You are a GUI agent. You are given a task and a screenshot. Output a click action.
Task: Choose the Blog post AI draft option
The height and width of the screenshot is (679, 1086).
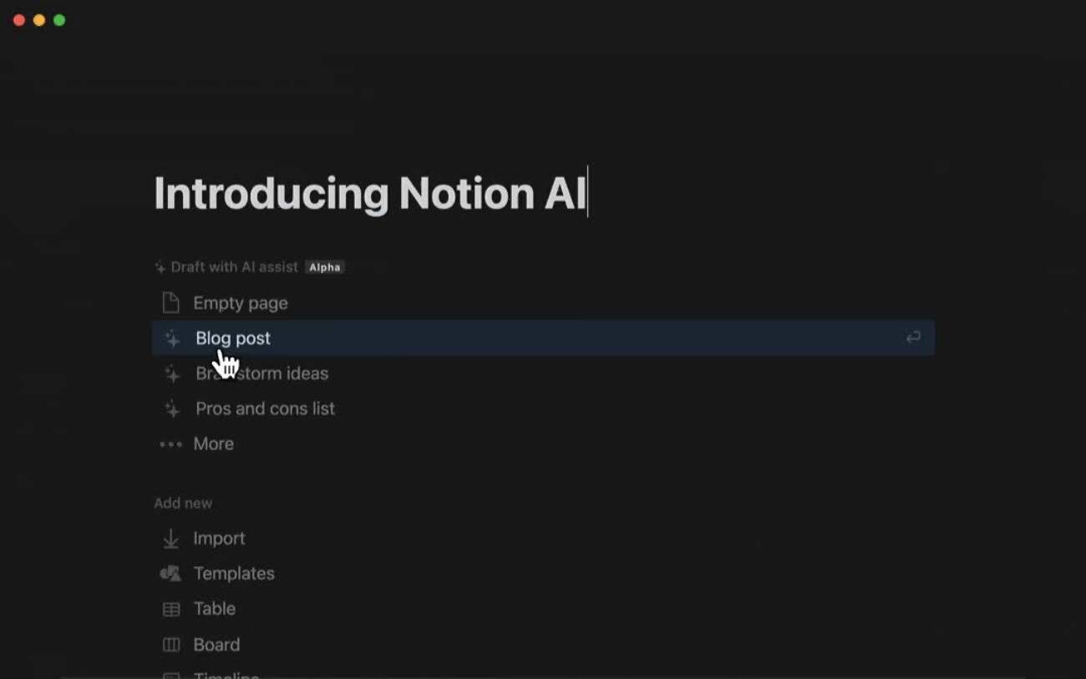pyautogui.click(x=233, y=338)
